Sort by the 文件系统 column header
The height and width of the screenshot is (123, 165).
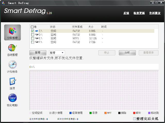pyautogui.click(x=77, y=27)
